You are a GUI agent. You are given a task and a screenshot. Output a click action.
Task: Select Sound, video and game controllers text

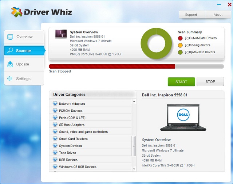[83, 132]
